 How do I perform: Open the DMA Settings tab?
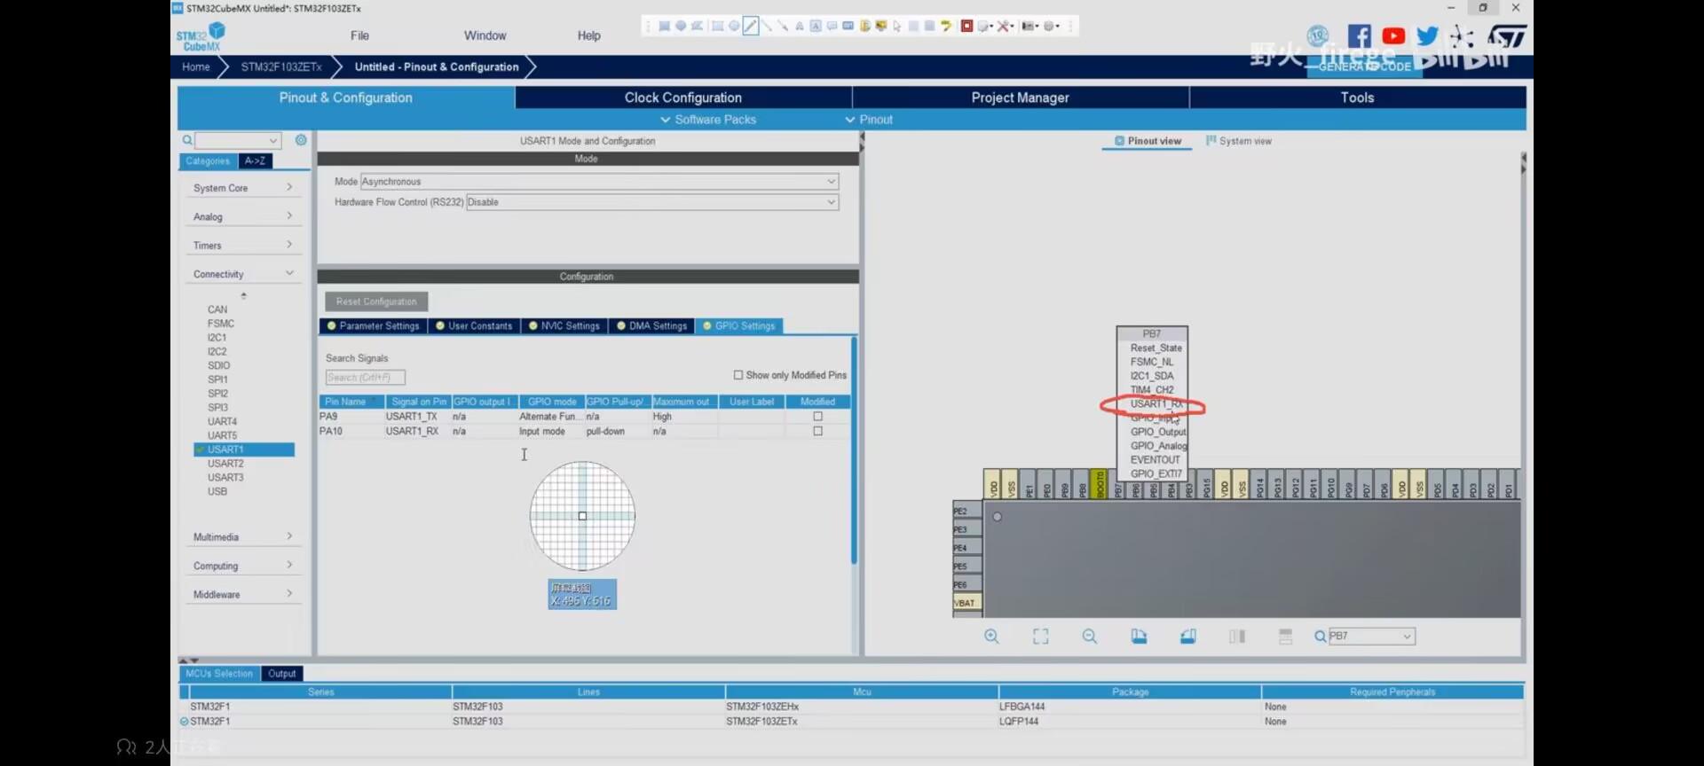(651, 326)
